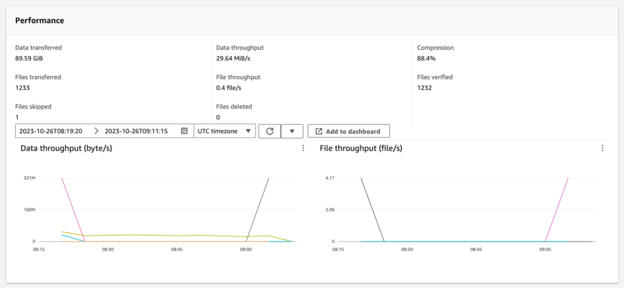Click the Add to dashboard button
This screenshot has width=624, height=288.
click(x=348, y=131)
